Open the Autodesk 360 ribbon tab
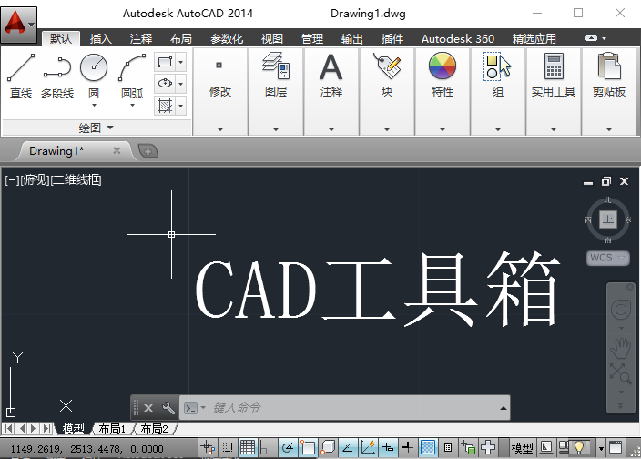641x459 pixels. point(458,39)
